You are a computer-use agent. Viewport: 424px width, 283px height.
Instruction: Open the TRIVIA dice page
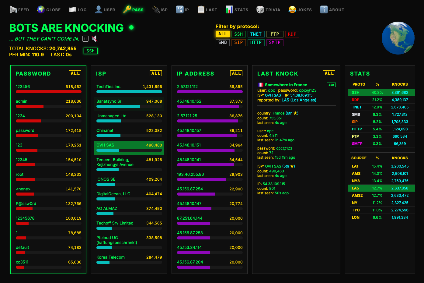coord(268,10)
